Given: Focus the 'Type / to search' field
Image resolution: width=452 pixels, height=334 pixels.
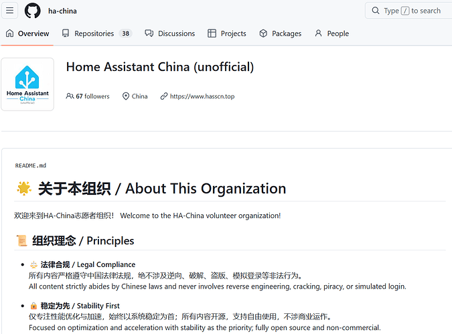Looking at the screenshot, I should pyautogui.click(x=408, y=11).
